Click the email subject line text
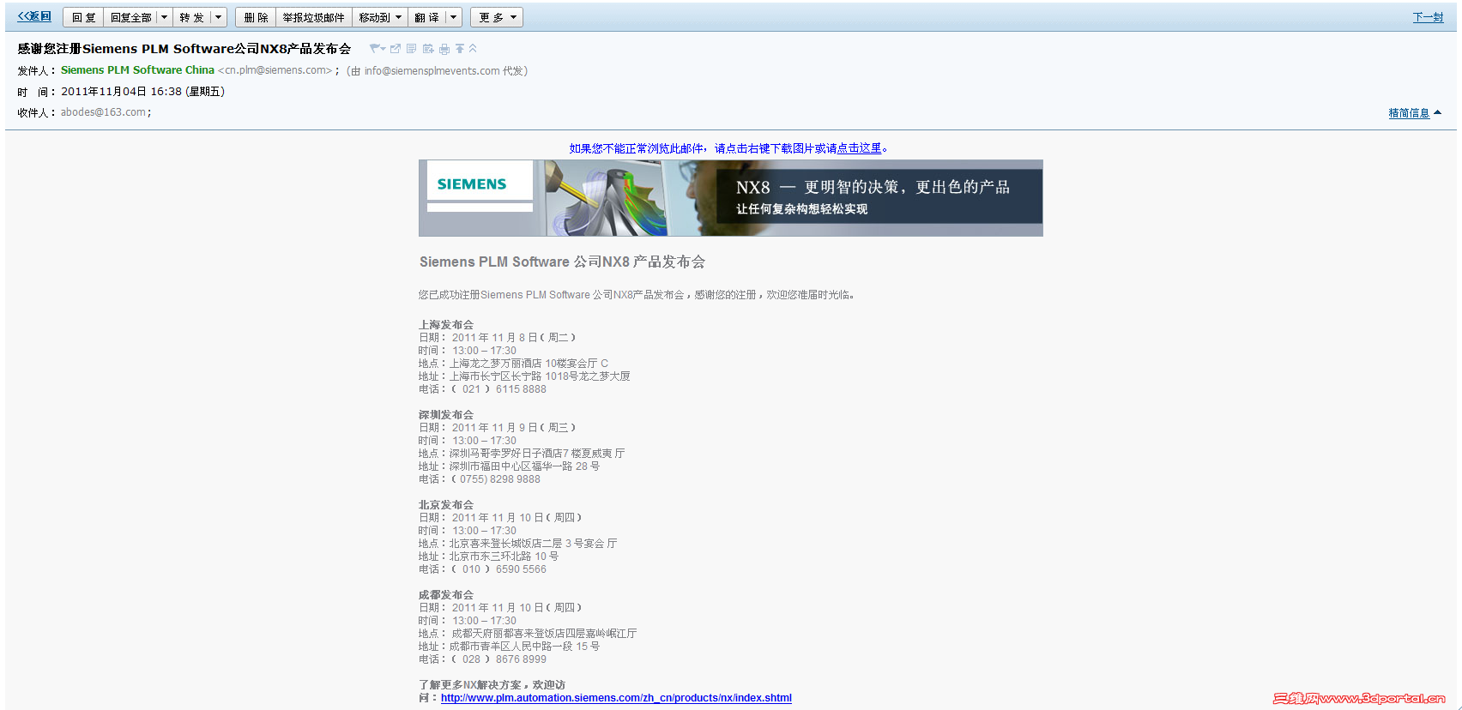 (x=184, y=49)
